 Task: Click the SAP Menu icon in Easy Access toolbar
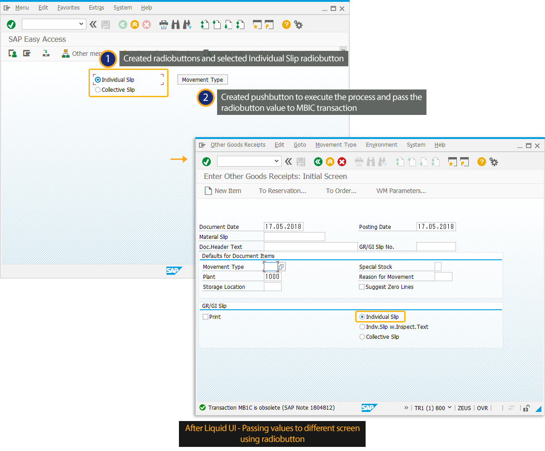(x=27, y=54)
